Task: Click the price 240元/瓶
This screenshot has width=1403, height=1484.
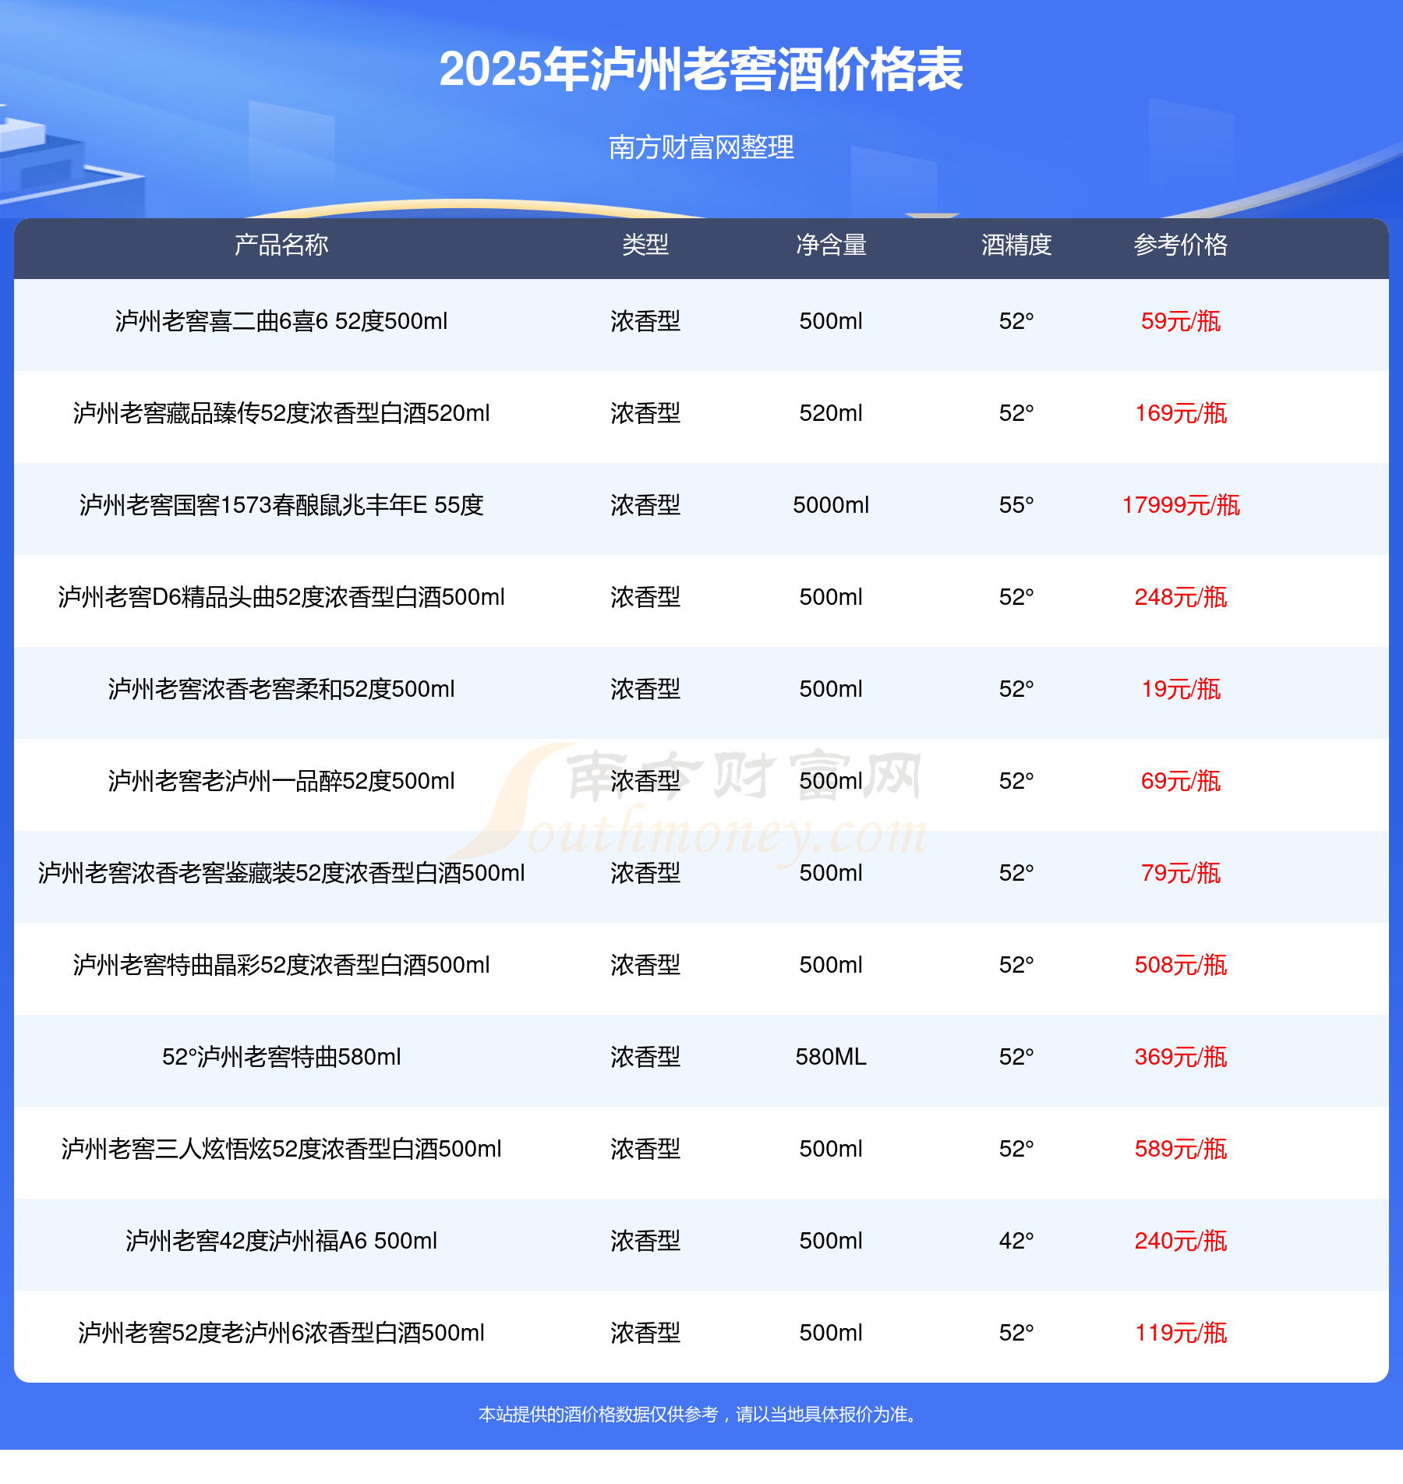Action: 1181,1241
